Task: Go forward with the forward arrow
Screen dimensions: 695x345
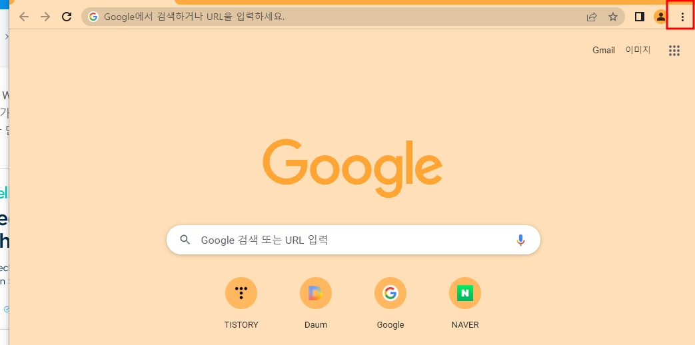Action: pyautogui.click(x=45, y=17)
